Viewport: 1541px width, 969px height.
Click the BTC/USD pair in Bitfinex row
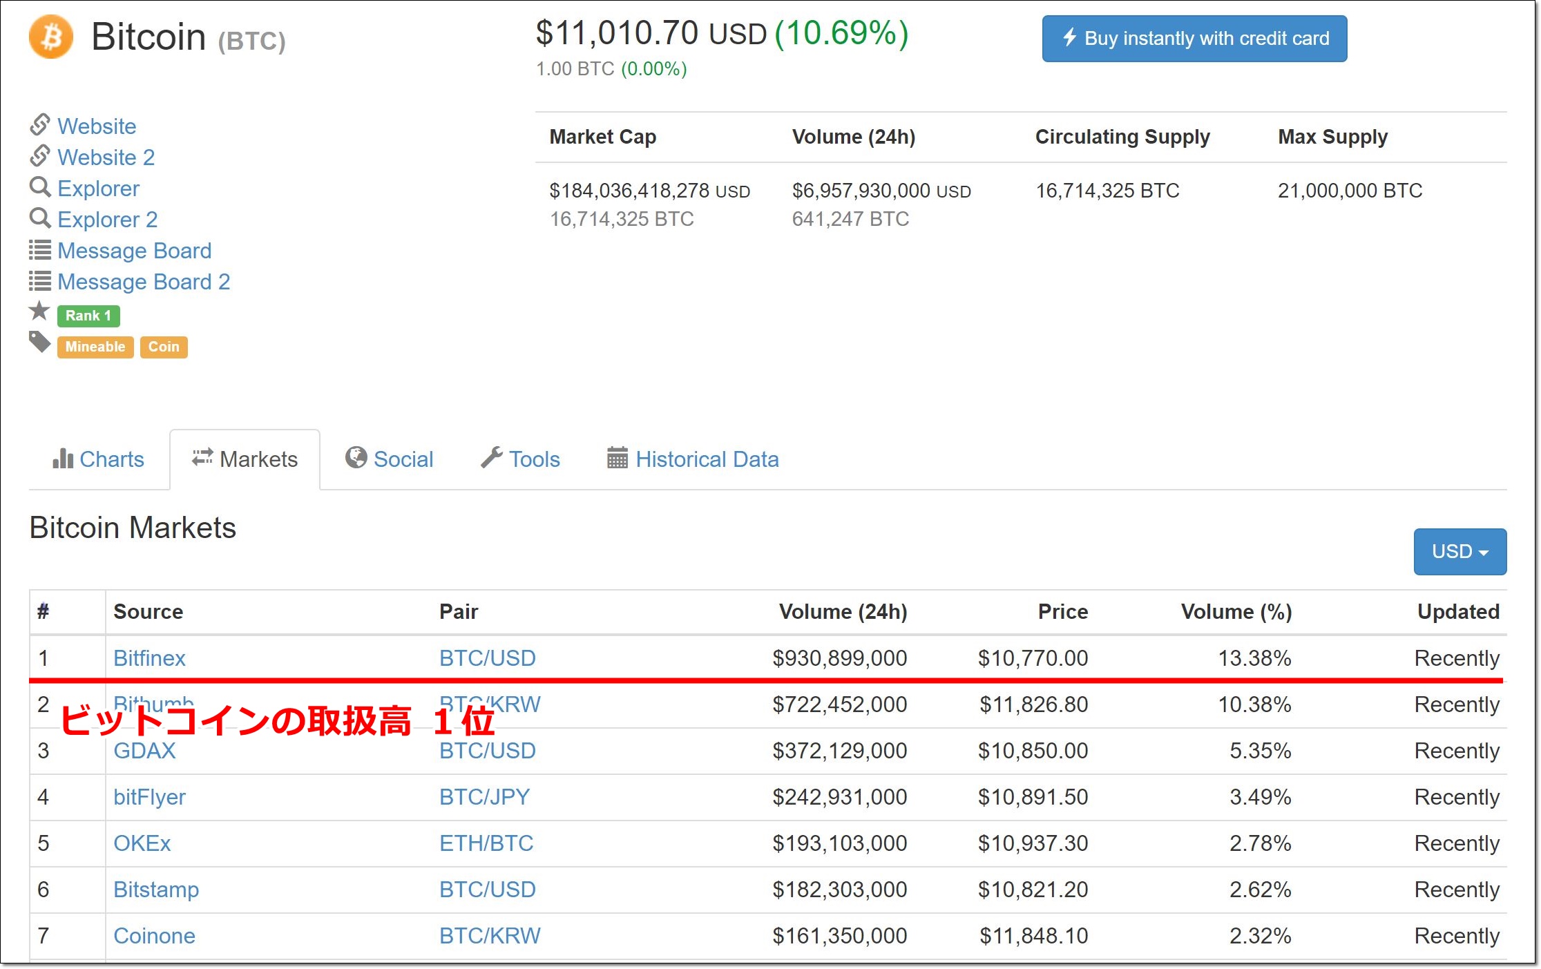click(x=488, y=658)
